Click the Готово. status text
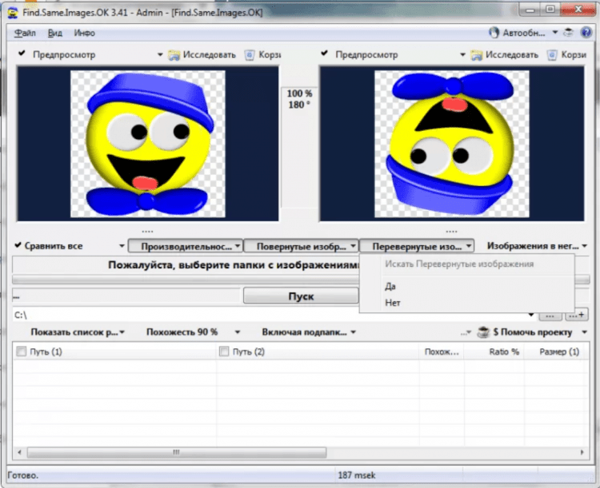 pyautogui.click(x=23, y=475)
